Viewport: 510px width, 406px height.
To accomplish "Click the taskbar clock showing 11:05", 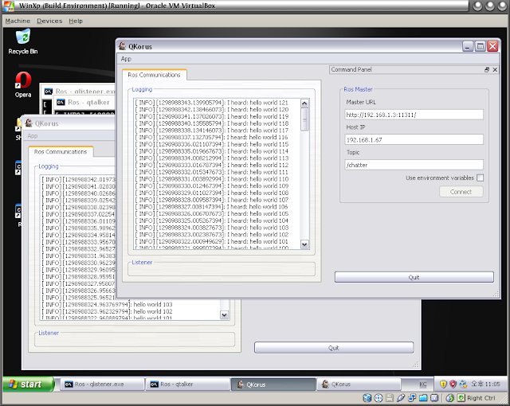I will click(x=485, y=385).
